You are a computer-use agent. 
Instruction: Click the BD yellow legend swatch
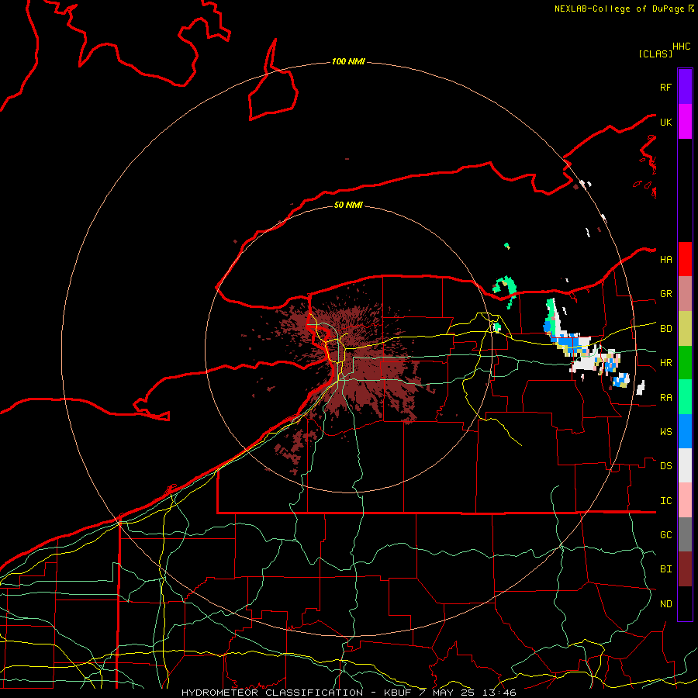685,329
